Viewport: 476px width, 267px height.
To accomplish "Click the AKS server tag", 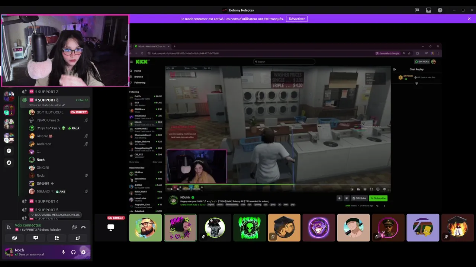I will pyautogui.click(x=60, y=191).
